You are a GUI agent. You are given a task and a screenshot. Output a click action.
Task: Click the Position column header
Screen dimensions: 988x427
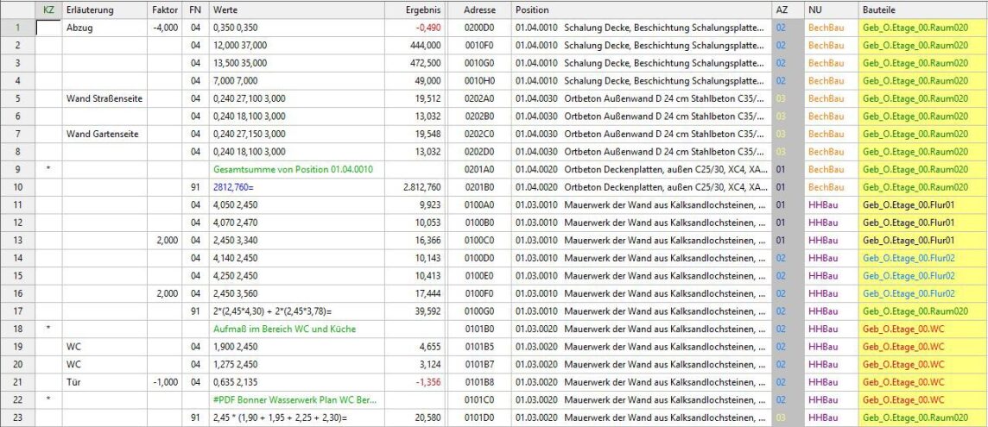click(x=641, y=10)
